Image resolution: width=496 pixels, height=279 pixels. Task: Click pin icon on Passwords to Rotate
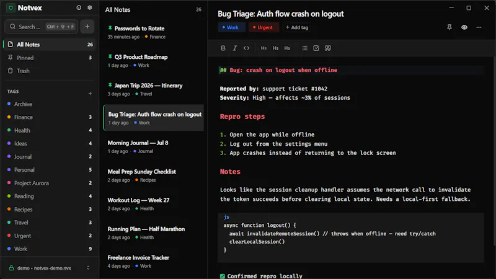pos(110,28)
